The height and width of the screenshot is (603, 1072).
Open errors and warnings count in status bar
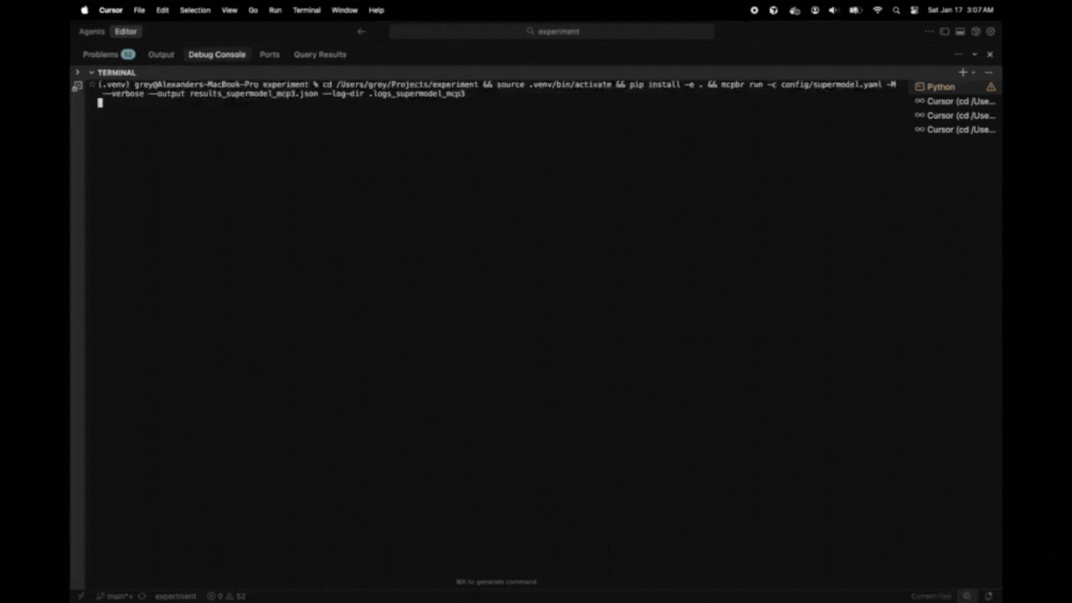tap(226, 596)
